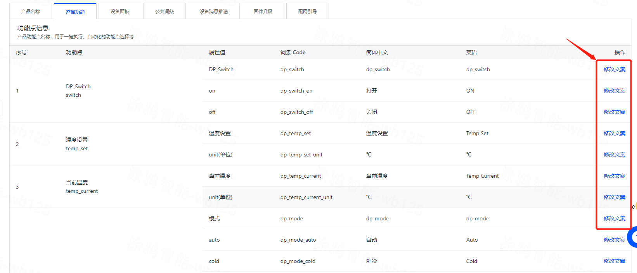The width and height of the screenshot is (637, 273).
Task: Click the dp_temp_set code cell
Action: click(x=296, y=133)
